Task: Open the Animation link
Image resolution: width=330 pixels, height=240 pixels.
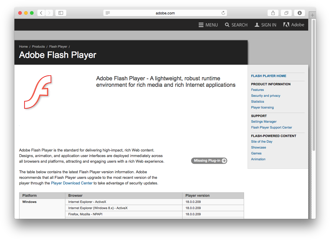Action: (x=258, y=159)
